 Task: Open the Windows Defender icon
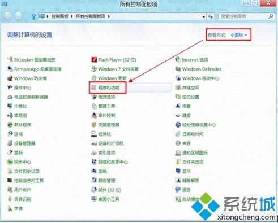(x=178, y=69)
